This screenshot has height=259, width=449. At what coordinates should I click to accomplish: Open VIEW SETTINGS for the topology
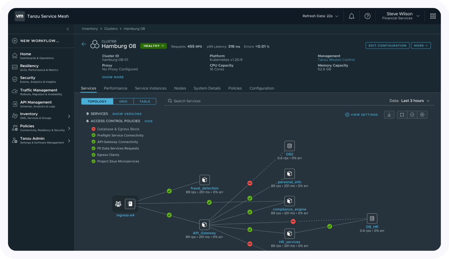(361, 115)
